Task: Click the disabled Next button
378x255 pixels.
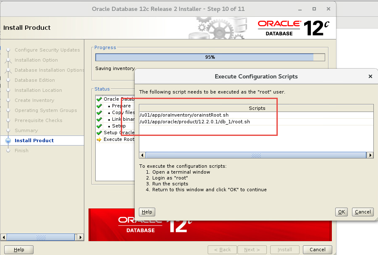Action: click(x=252, y=250)
